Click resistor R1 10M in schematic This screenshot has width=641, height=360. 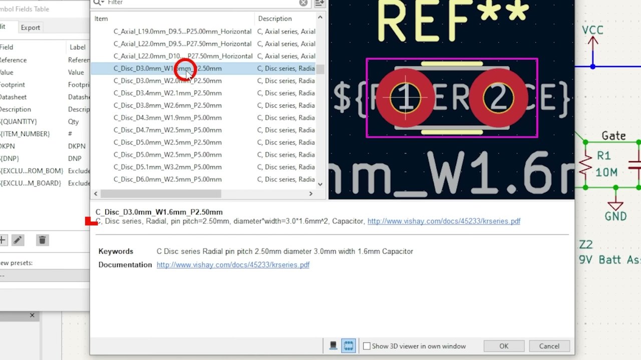586,164
